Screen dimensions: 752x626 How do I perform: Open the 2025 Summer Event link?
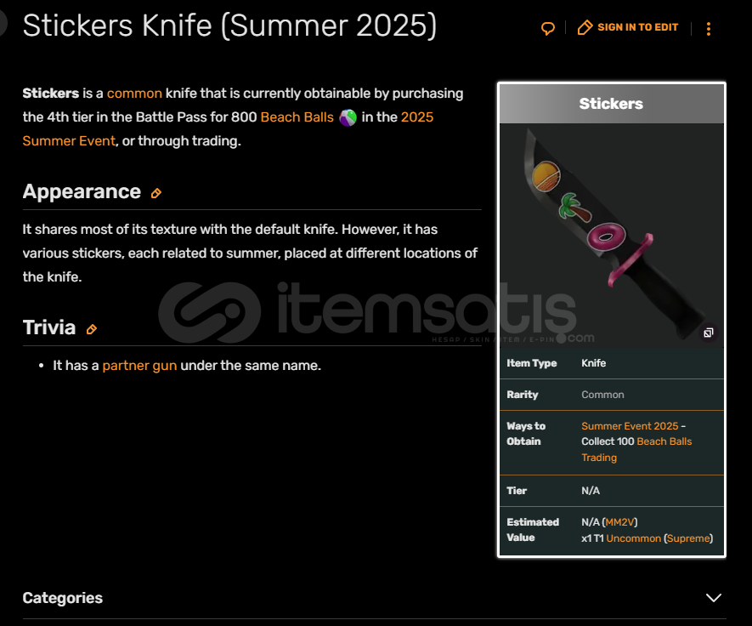[228, 129]
